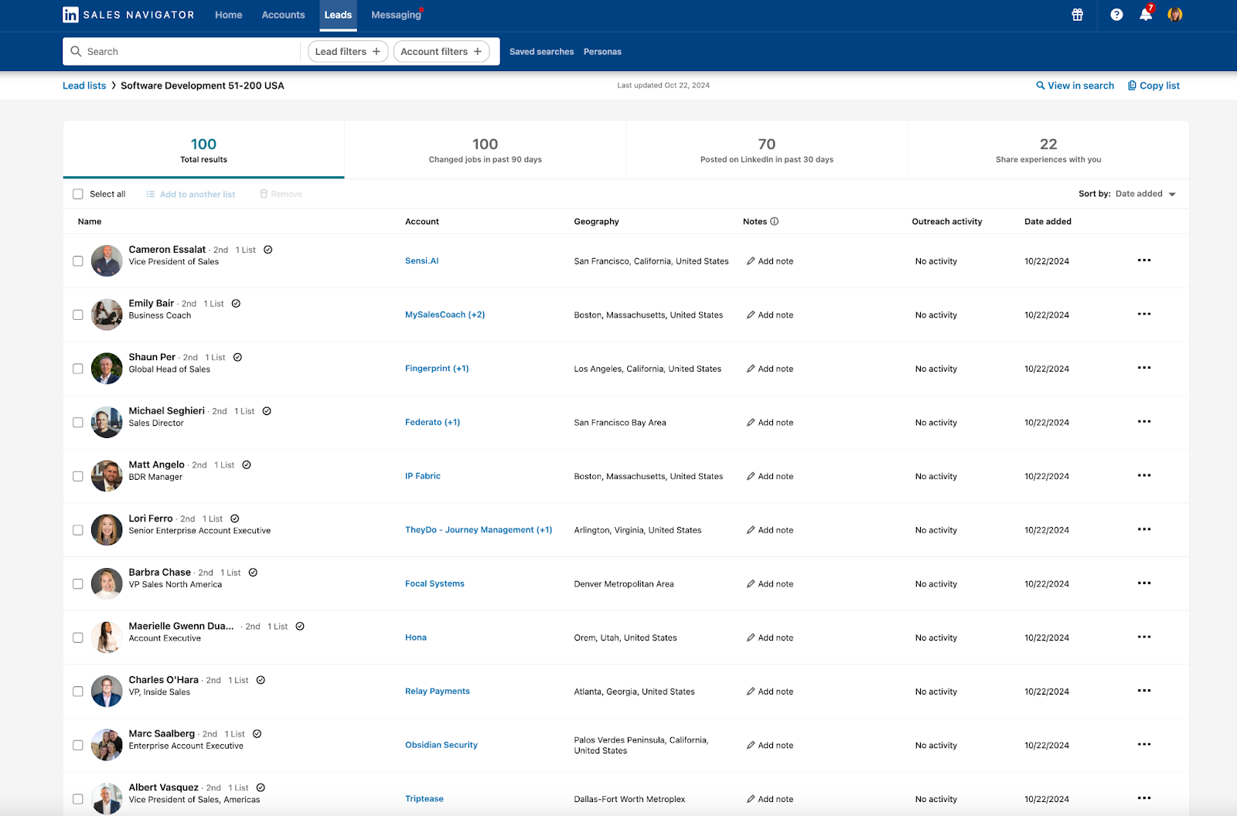The width and height of the screenshot is (1237, 816).
Task: Open more options for Charles O'Hara
Action: pyautogui.click(x=1144, y=691)
